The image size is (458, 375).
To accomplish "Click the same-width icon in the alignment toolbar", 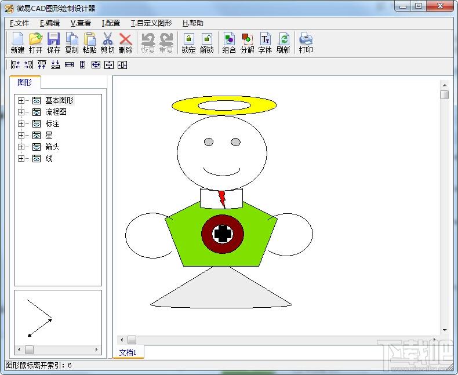I will point(69,65).
